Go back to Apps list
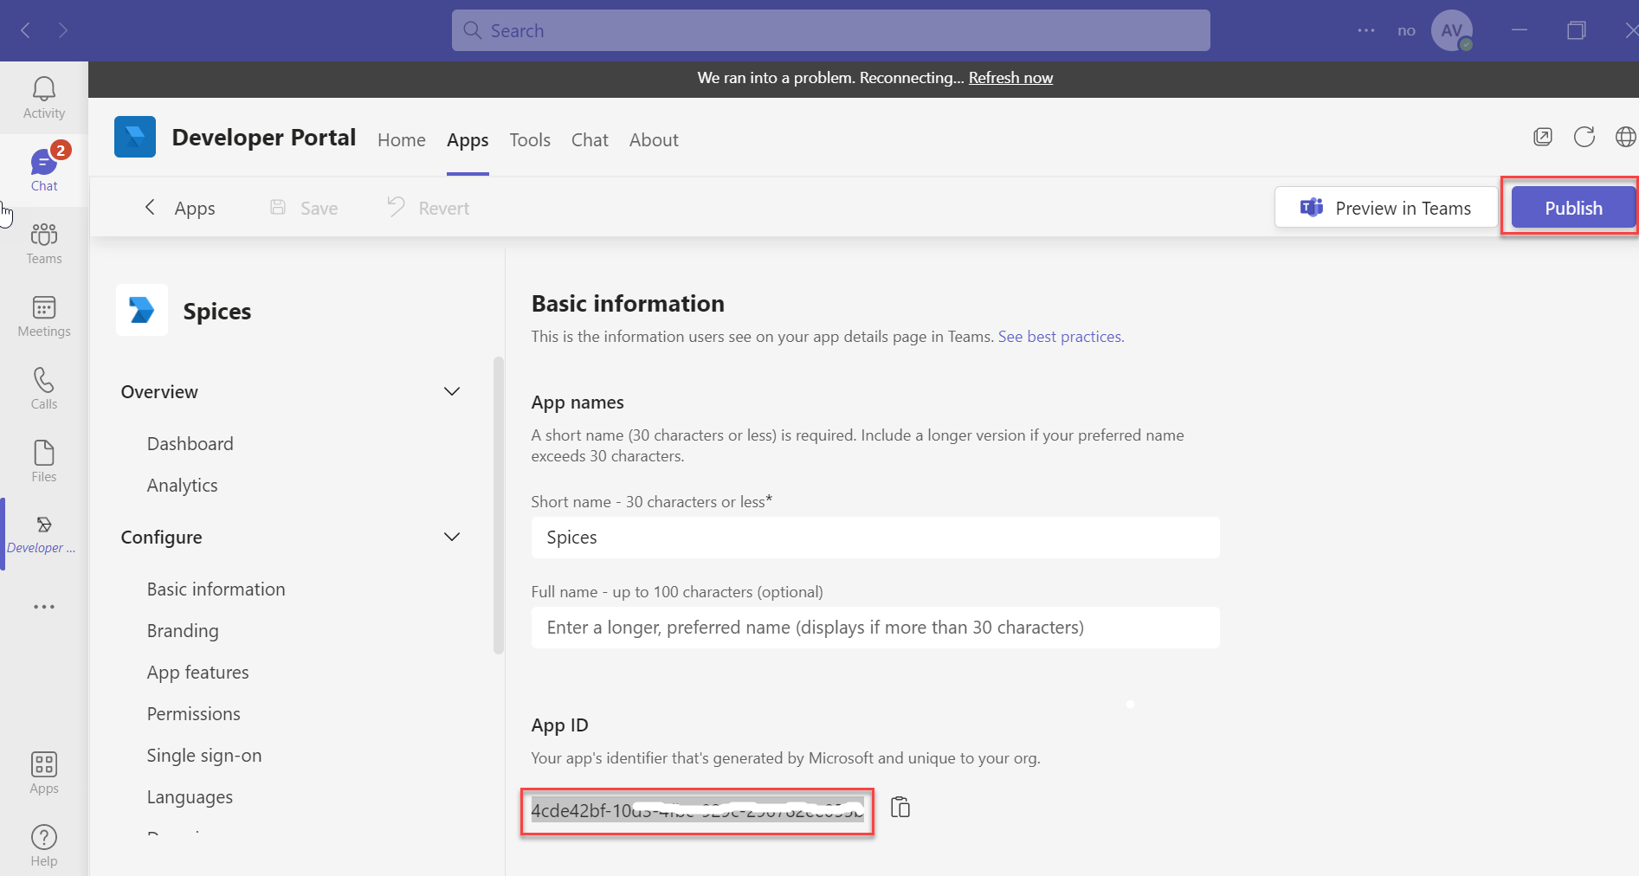The image size is (1639, 876). pos(179,208)
